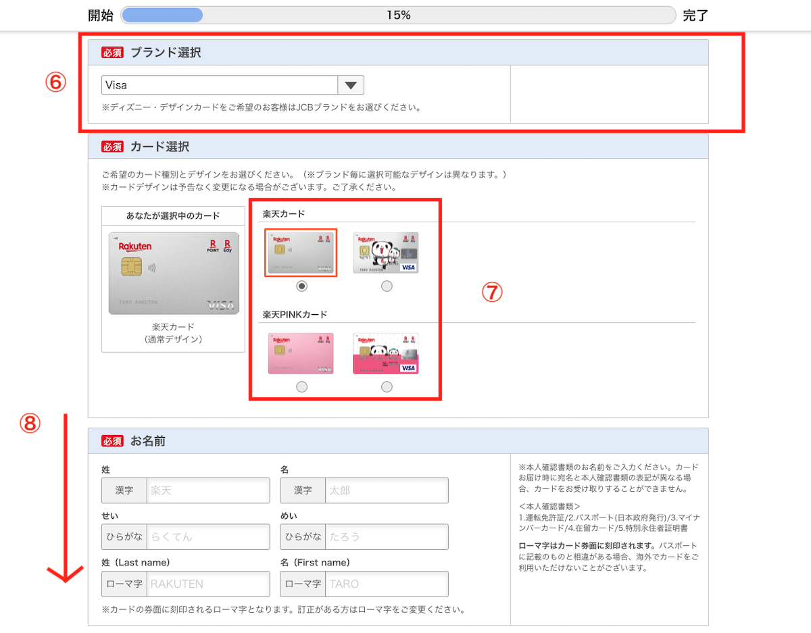Click the kanji first name field 太郎
811x633 pixels.
pos(387,490)
